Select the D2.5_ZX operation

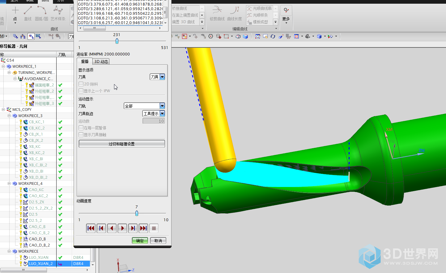pos(36,202)
